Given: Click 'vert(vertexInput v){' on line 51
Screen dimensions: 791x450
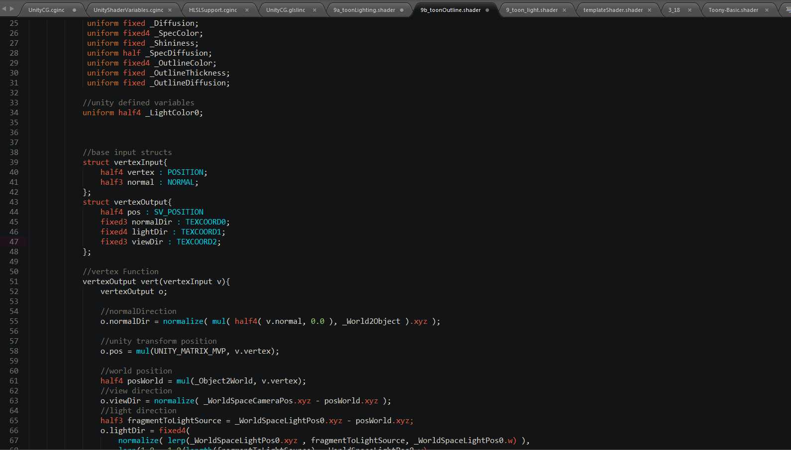Looking at the screenshot, I should [185, 282].
